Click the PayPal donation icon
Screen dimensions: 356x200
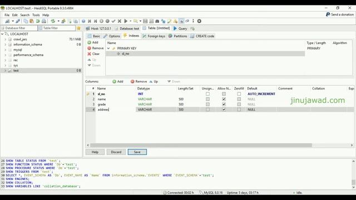(328, 14)
